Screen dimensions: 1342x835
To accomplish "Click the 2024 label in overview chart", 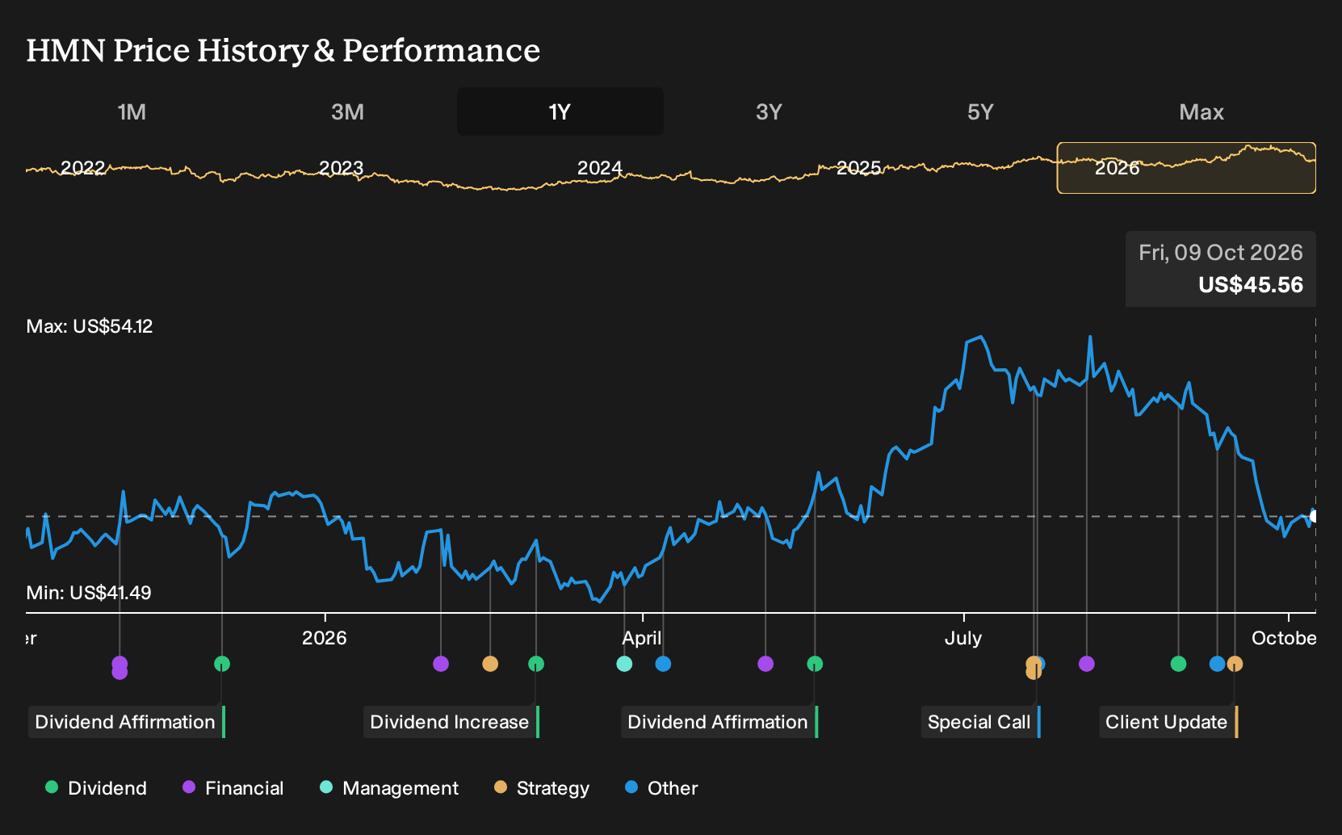I will pyautogui.click(x=600, y=168).
